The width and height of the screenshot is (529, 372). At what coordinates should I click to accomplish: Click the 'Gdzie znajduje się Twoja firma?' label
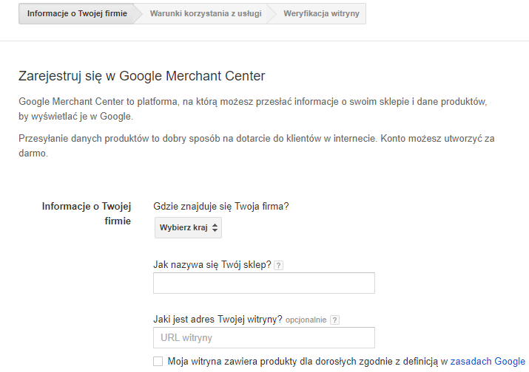[x=221, y=207]
